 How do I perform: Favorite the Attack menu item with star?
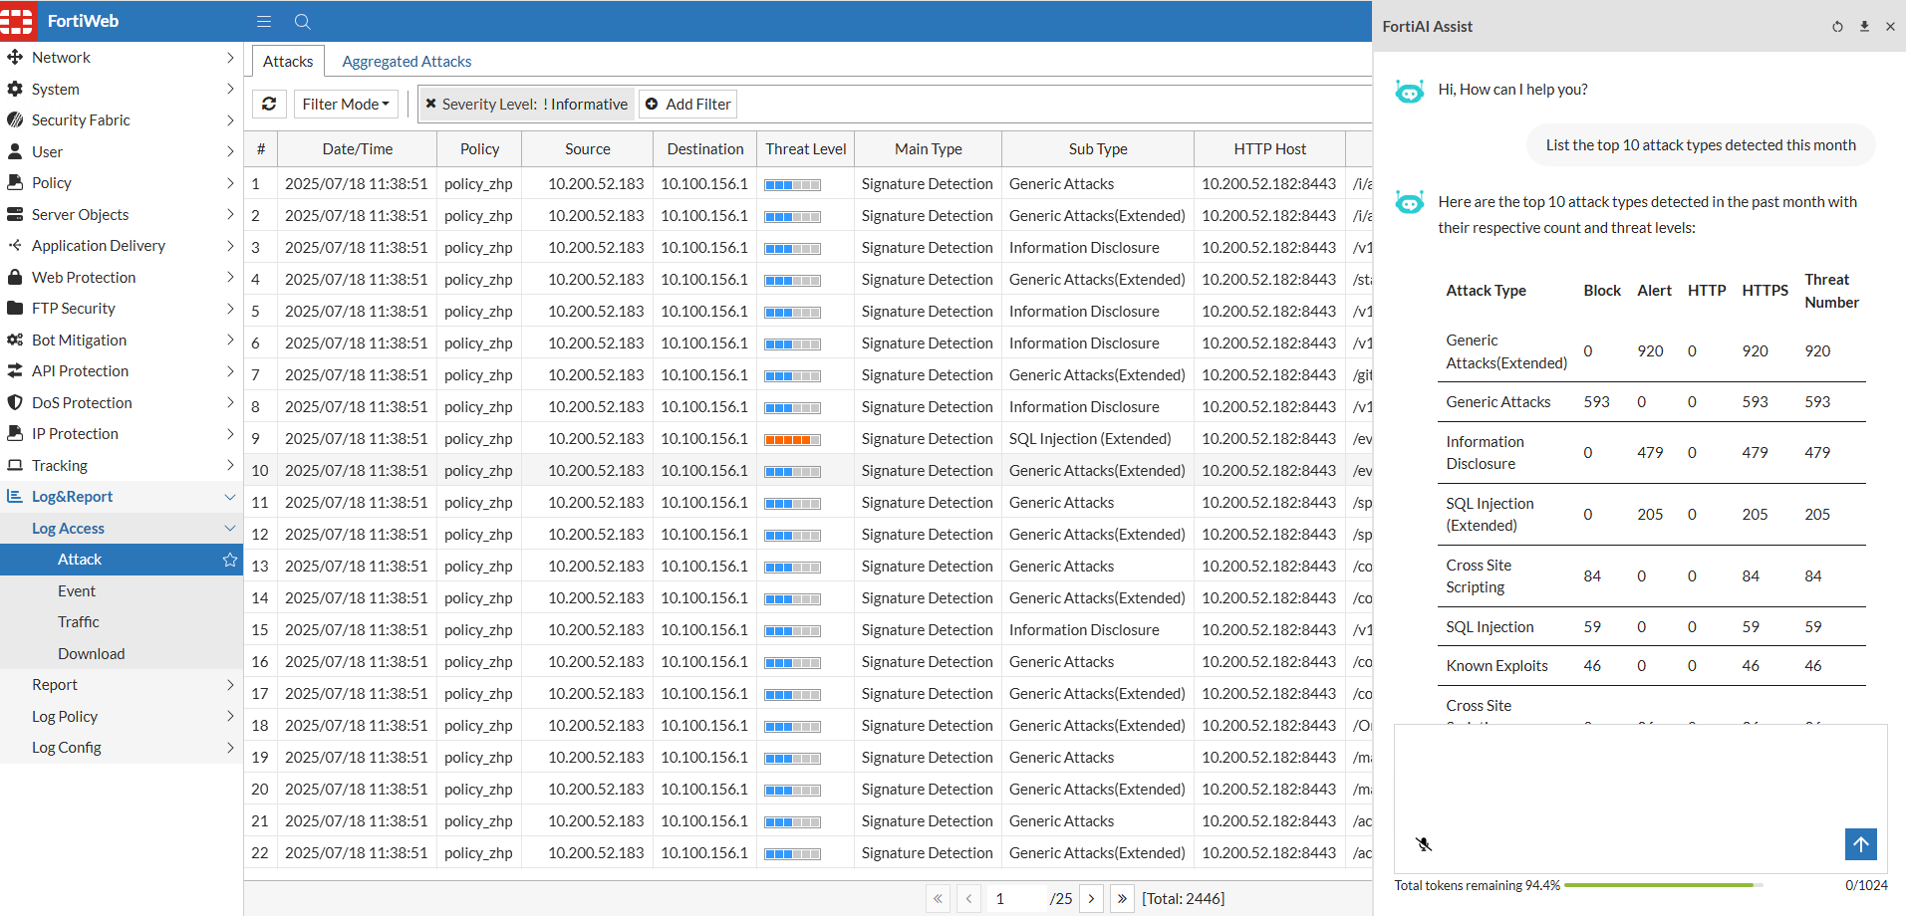[x=230, y=560]
